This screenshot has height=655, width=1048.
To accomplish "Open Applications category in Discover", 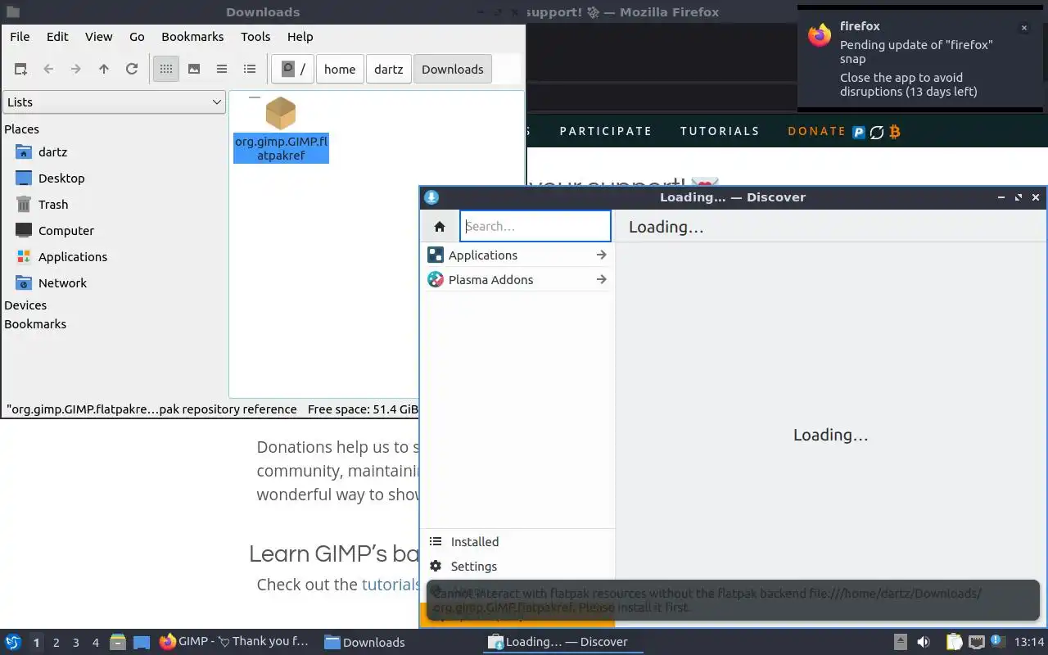I will [x=517, y=255].
